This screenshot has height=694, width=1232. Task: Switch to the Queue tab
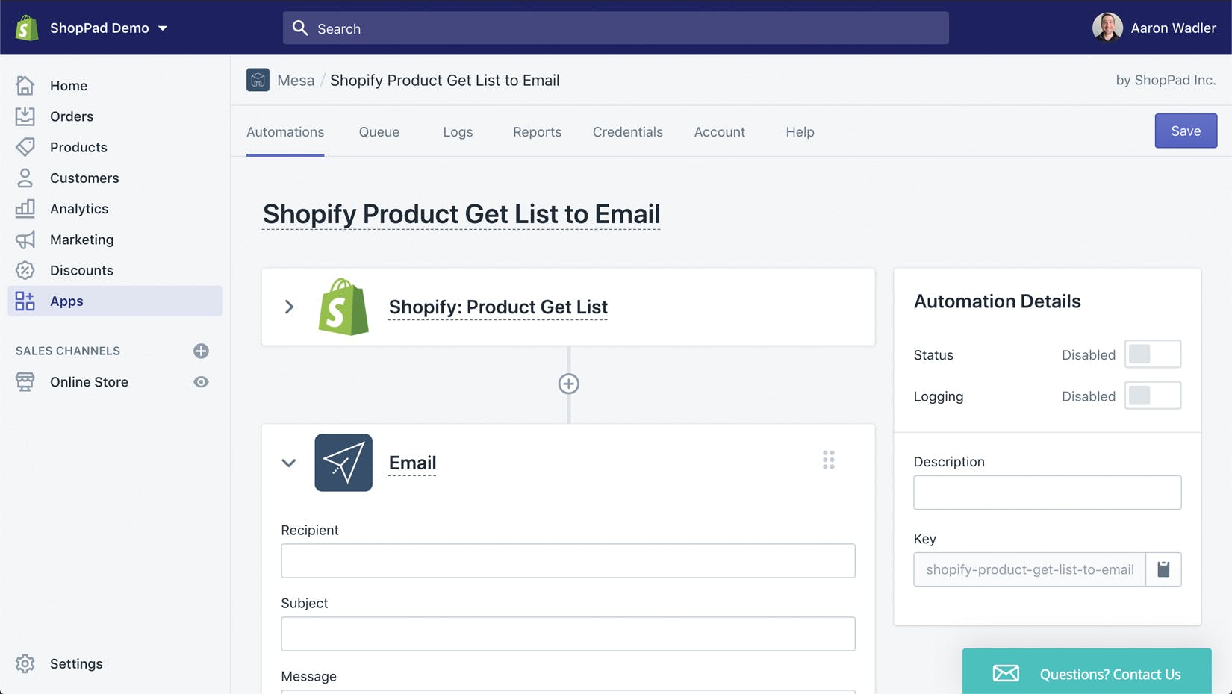tap(379, 131)
